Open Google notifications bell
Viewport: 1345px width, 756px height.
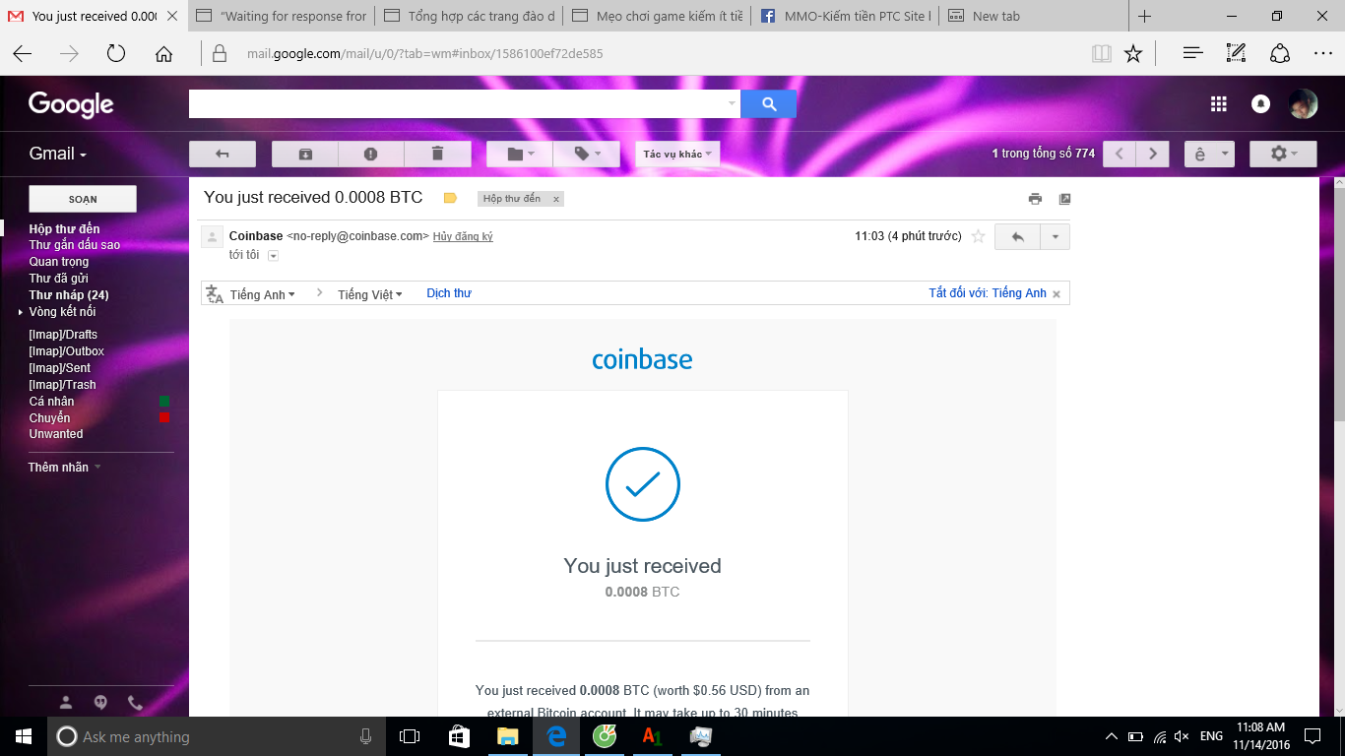(x=1260, y=104)
